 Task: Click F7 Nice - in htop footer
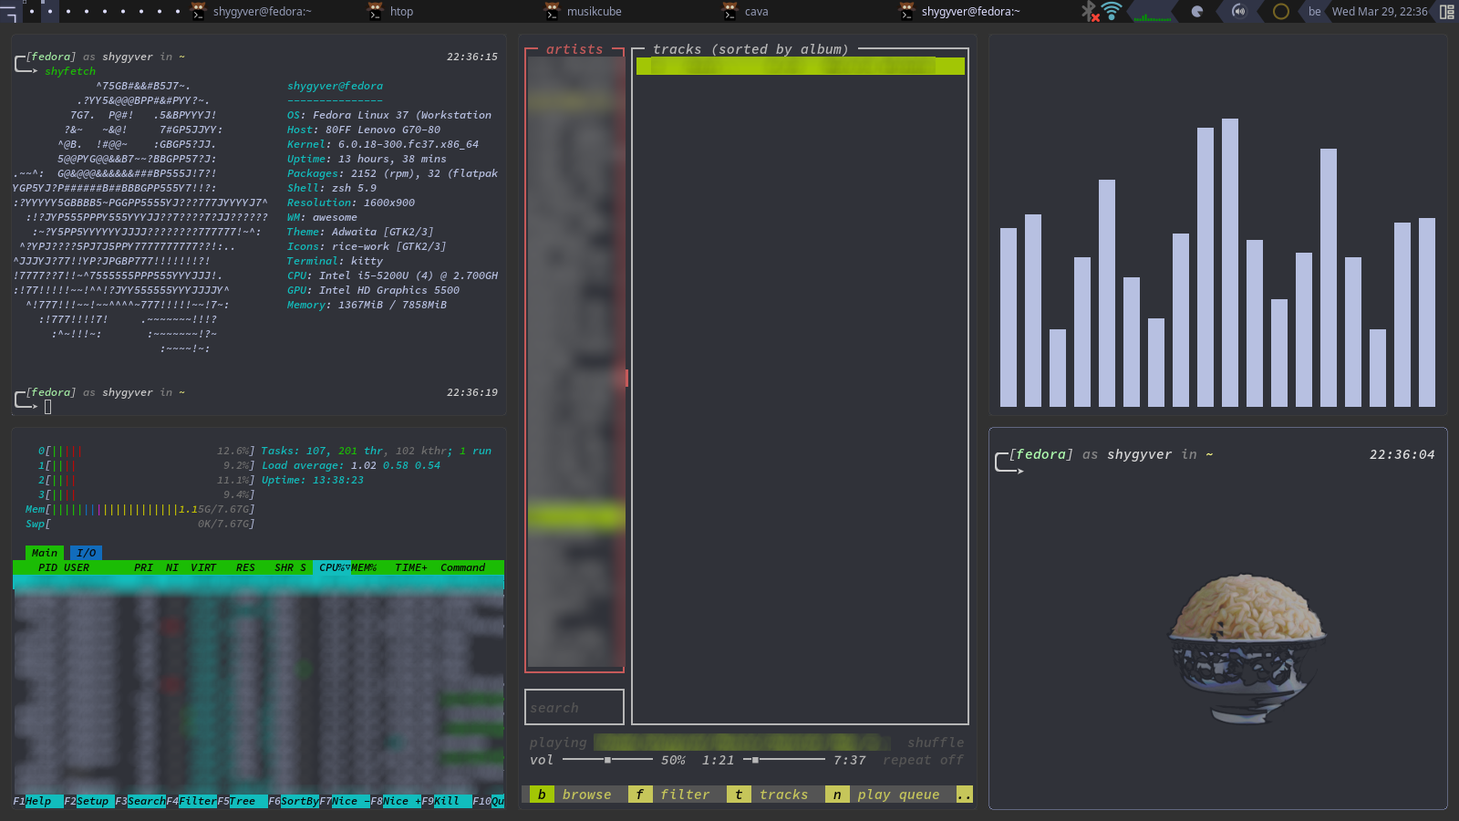click(345, 801)
